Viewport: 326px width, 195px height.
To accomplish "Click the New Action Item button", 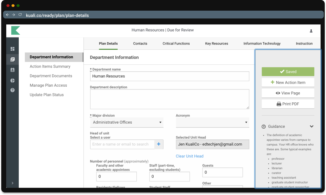I will pos(288,83).
